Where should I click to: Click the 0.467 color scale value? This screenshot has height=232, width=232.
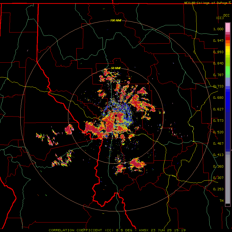pos(218,143)
